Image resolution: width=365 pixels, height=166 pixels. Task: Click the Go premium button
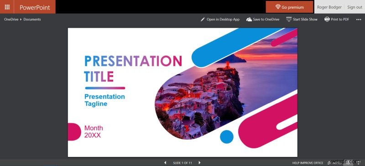(289, 7)
